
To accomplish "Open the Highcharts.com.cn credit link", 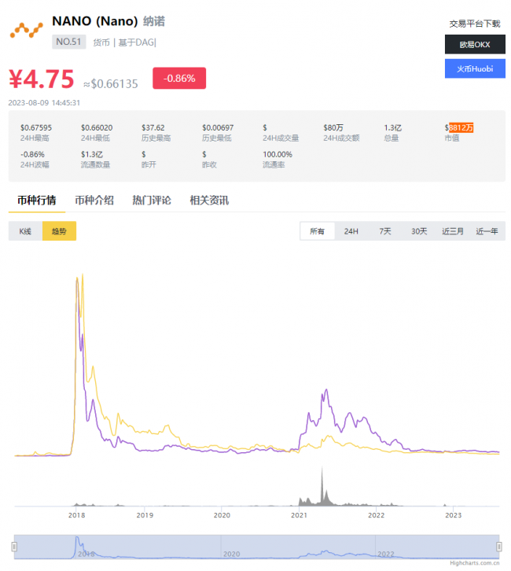I will (474, 563).
